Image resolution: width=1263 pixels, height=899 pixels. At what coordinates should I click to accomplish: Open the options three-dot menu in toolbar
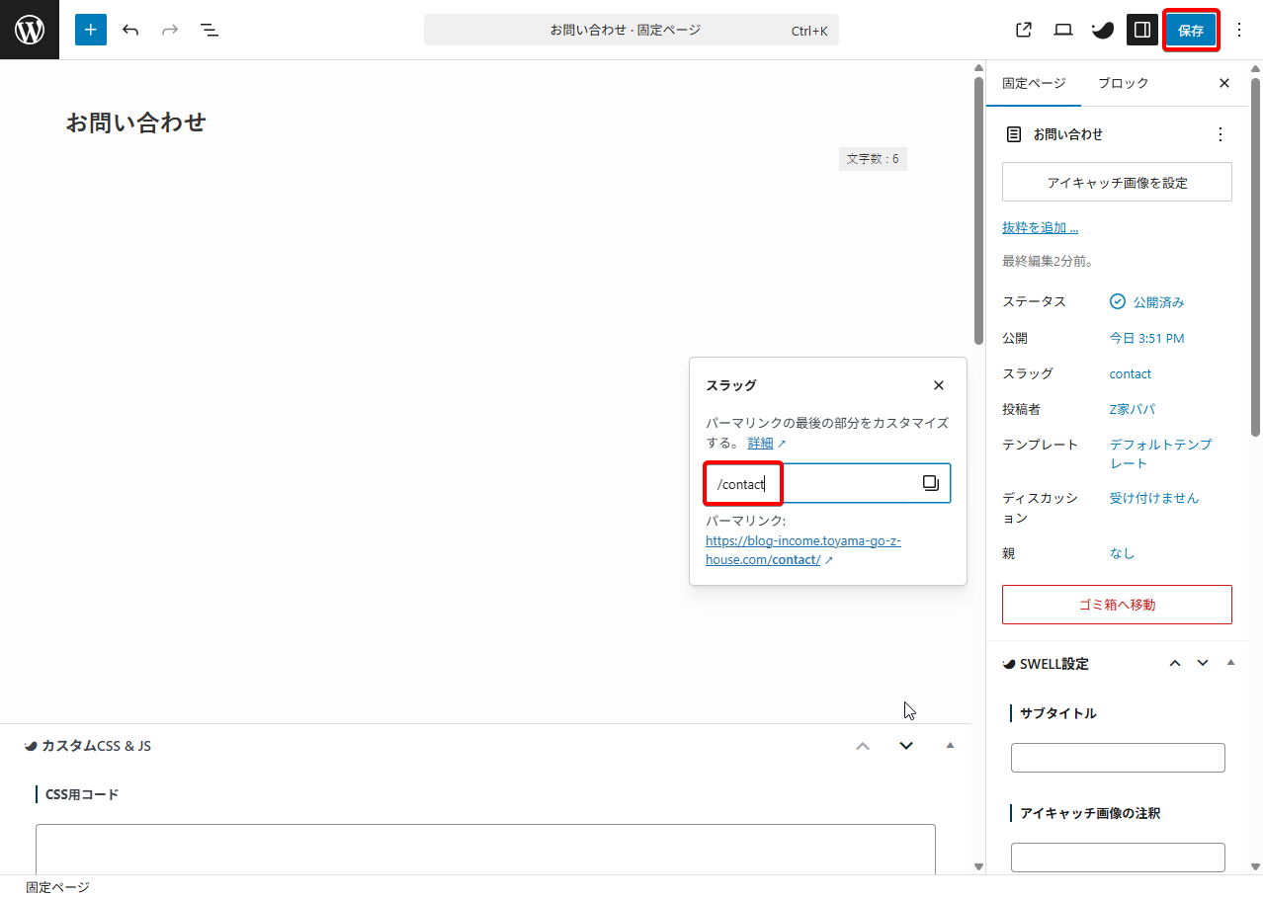tap(1240, 30)
